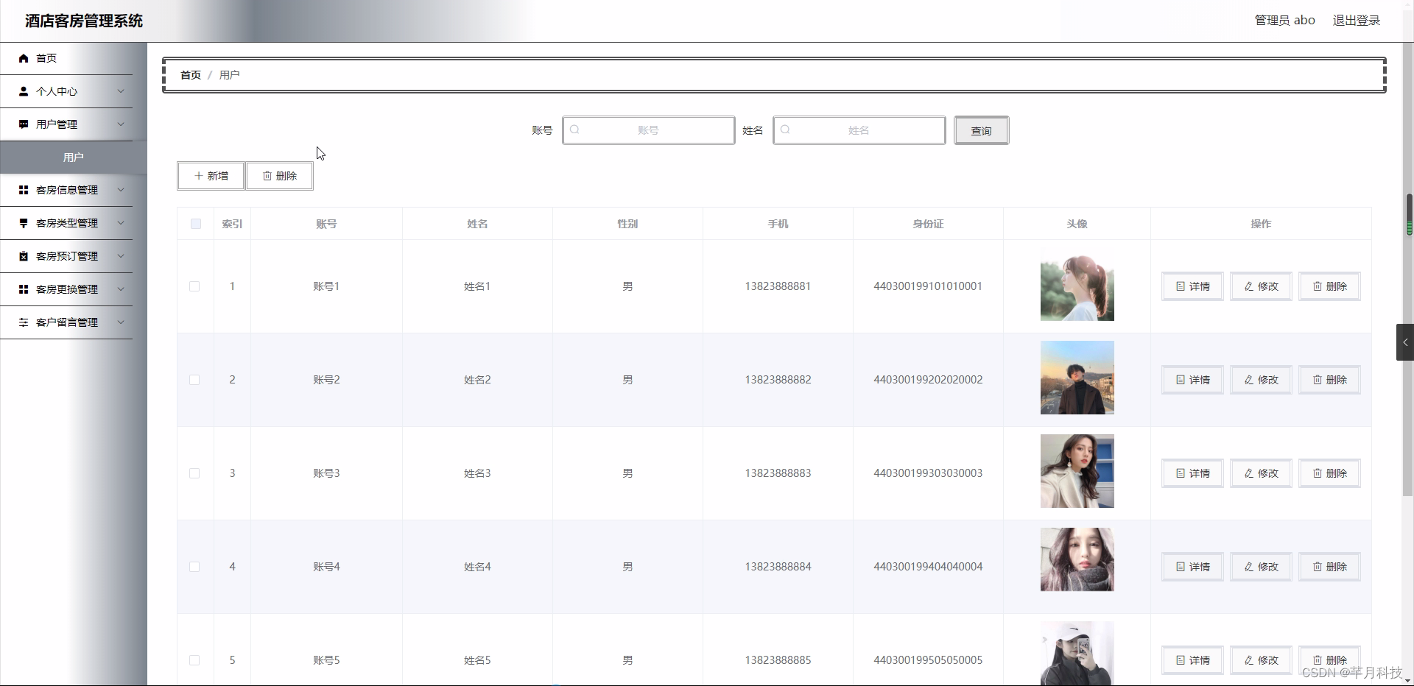Open 详情 for 账号5
This screenshot has height=686, width=1414.
1192,660
